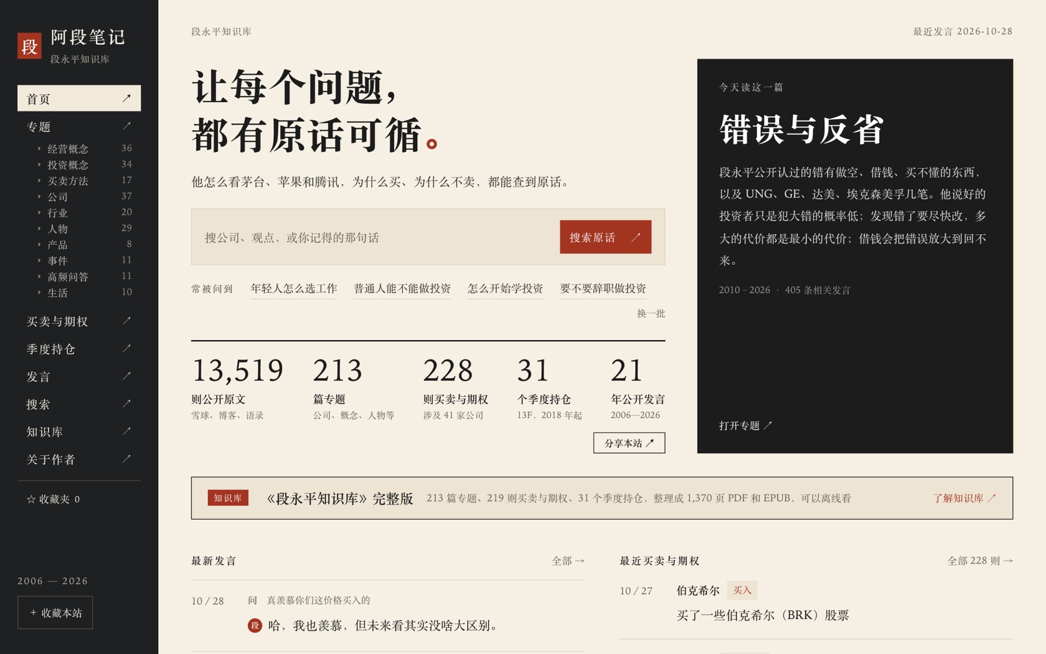View 全部 latest 发言
The image size is (1046, 654).
pos(568,561)
